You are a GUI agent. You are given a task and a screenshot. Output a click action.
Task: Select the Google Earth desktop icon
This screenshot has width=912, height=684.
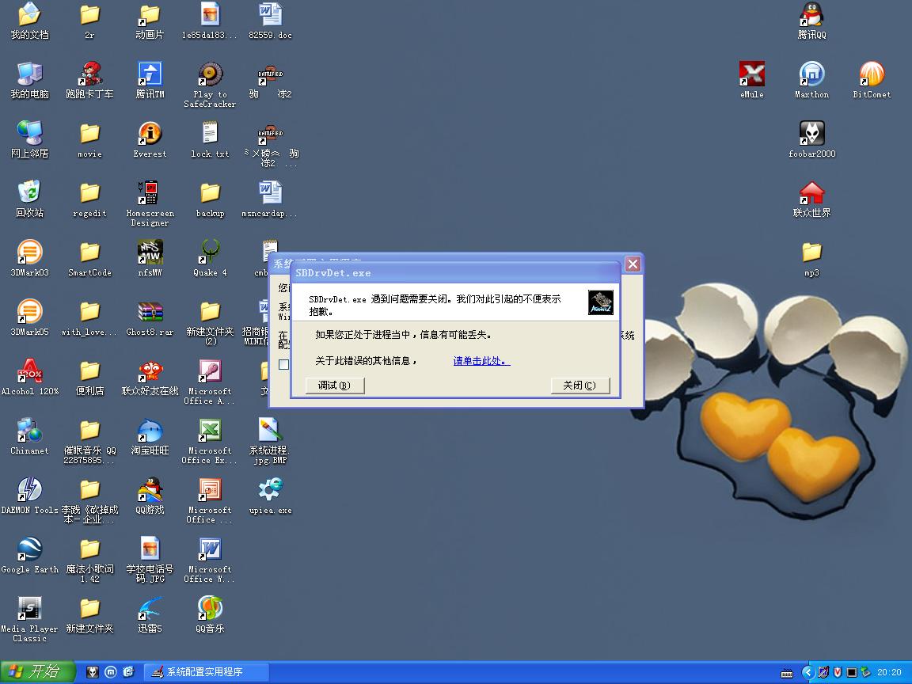click(x=29, y=550)
